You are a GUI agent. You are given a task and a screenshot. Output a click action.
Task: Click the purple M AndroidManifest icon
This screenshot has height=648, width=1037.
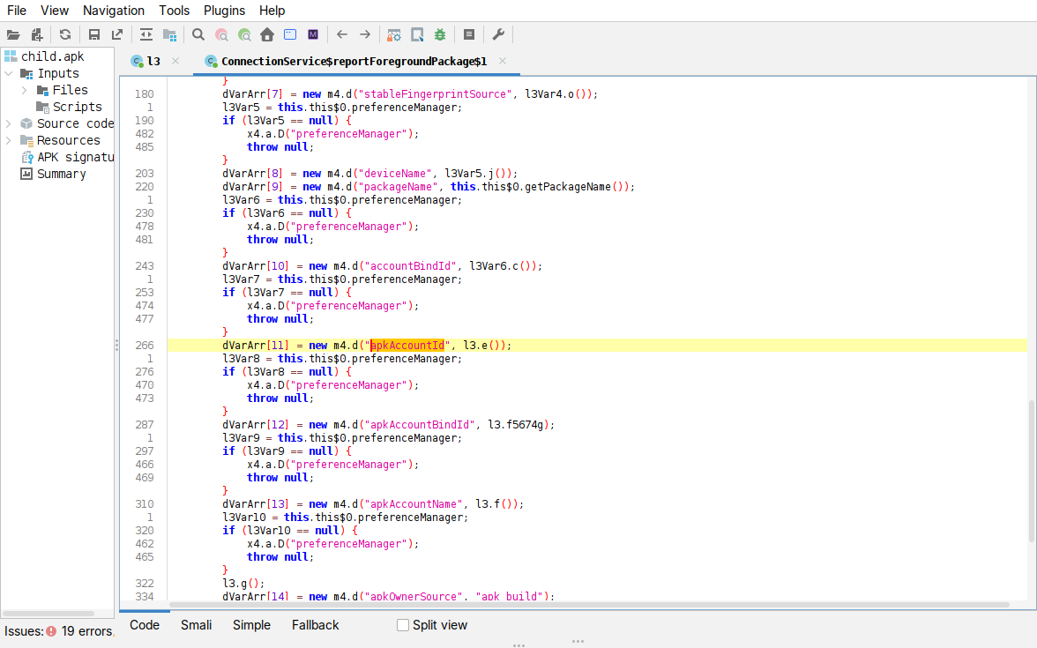tap(314, 35)
